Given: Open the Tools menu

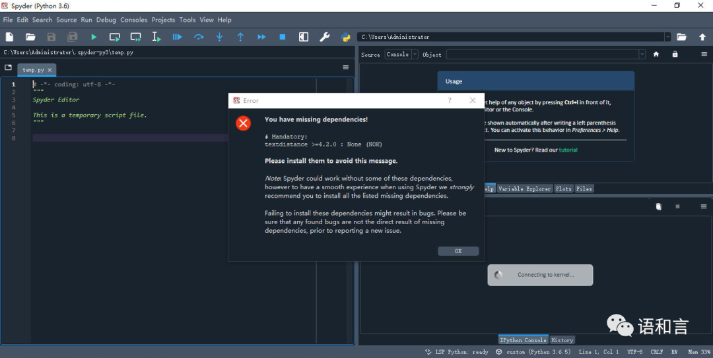Looking at the screenshot, I should (x=187, y=20).
